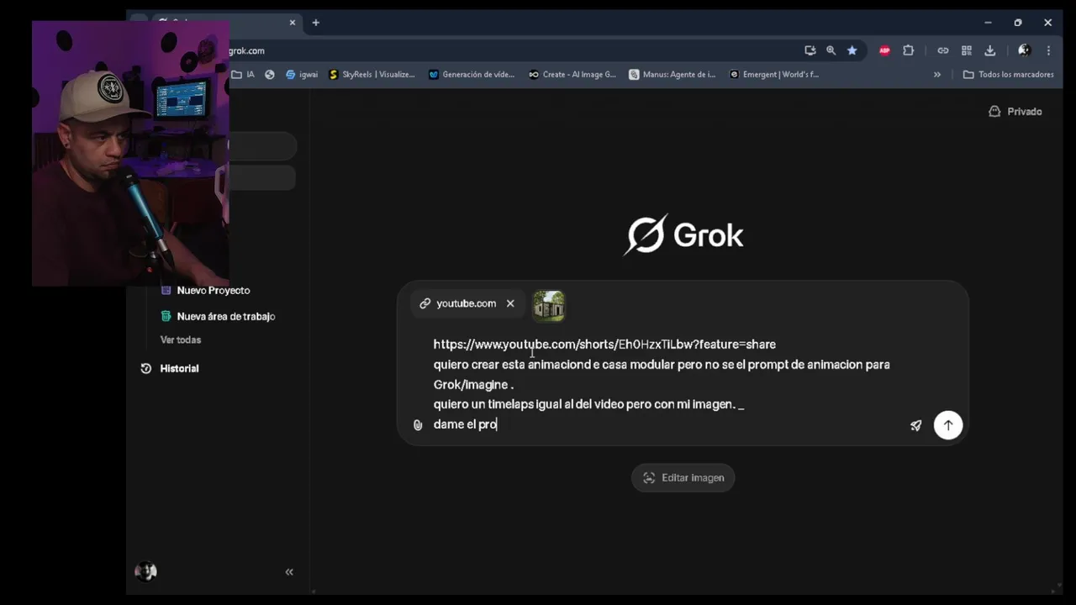Open the igwai bookmark

pos(302,74)
